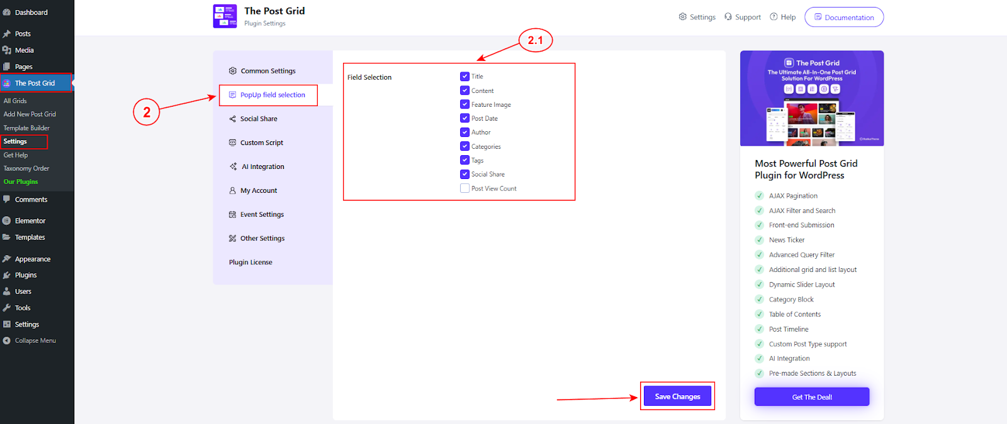Click Add New Post Grid link
Image resolution: width=1007 pixels, height=424 pixels.
30,114
